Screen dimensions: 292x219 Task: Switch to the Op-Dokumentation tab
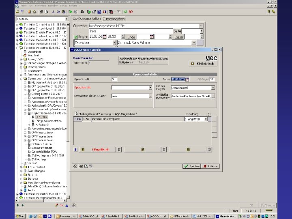pyautogui.click(x=87, y=19)
